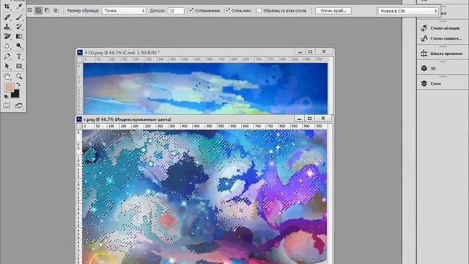Image resolution: width=469 pixels, height=264 pixels.
Task: Select the Pen tool
Action: click(x=7, y=56)
